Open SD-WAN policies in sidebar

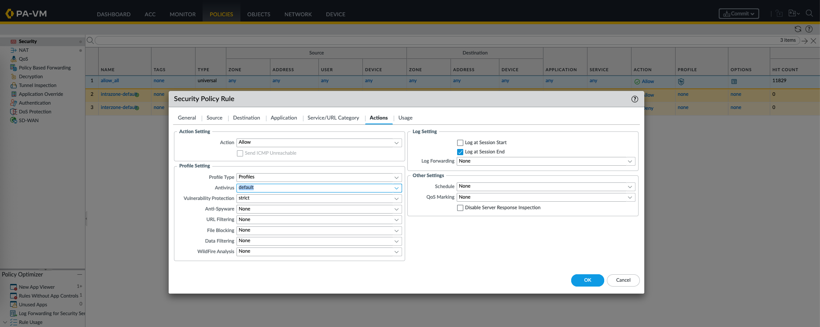coord(29,120)
